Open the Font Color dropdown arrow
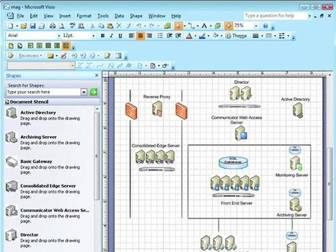 click(x=195, y=36)
